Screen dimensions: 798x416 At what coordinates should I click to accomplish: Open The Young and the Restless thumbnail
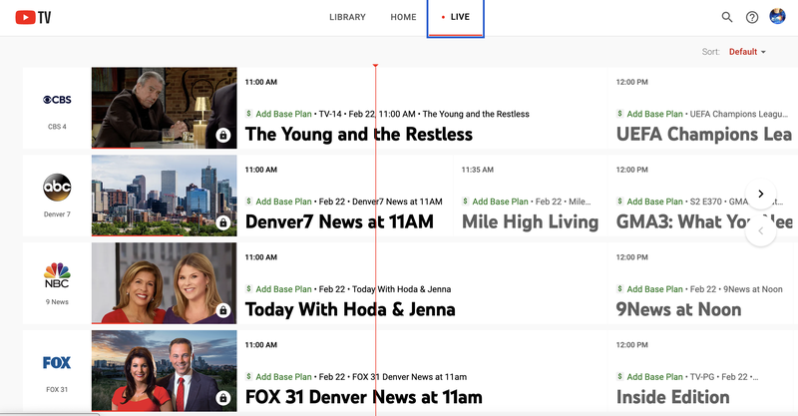164,108
